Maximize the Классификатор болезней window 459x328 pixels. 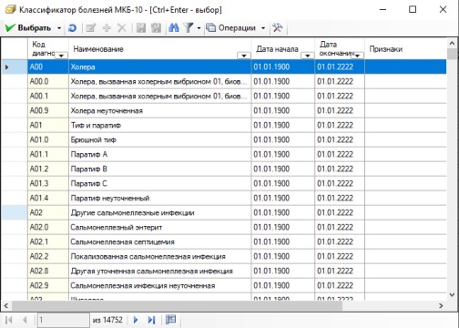413,9
